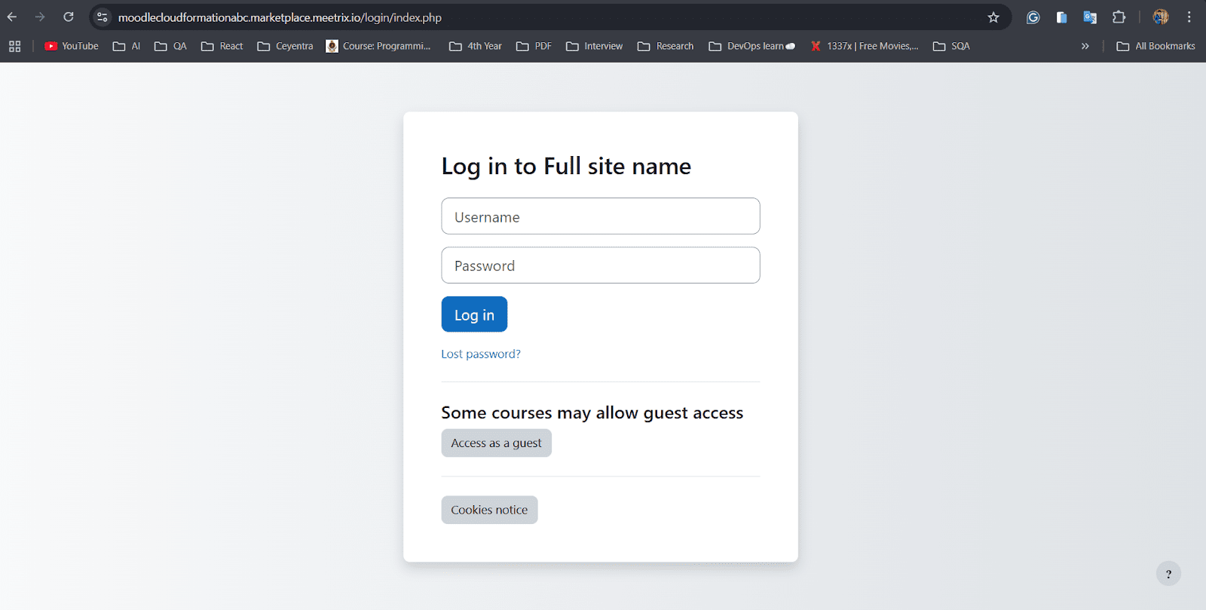Show more bookmarks via double chevron
Screen dimensions: 1206x610
tap(1085, 46)
